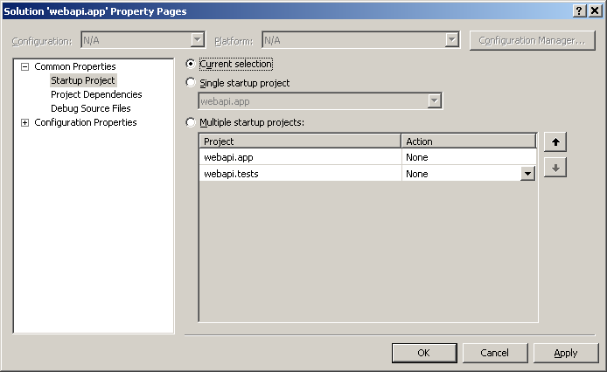Click the Project column header

tap(300, 141)
